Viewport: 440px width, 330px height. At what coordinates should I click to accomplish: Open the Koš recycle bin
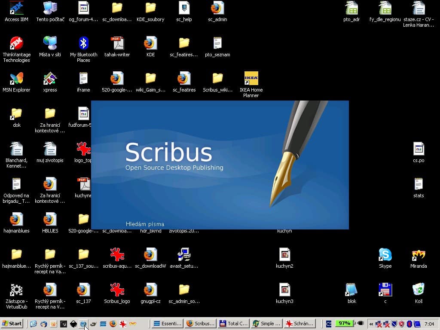coord(419,293)
